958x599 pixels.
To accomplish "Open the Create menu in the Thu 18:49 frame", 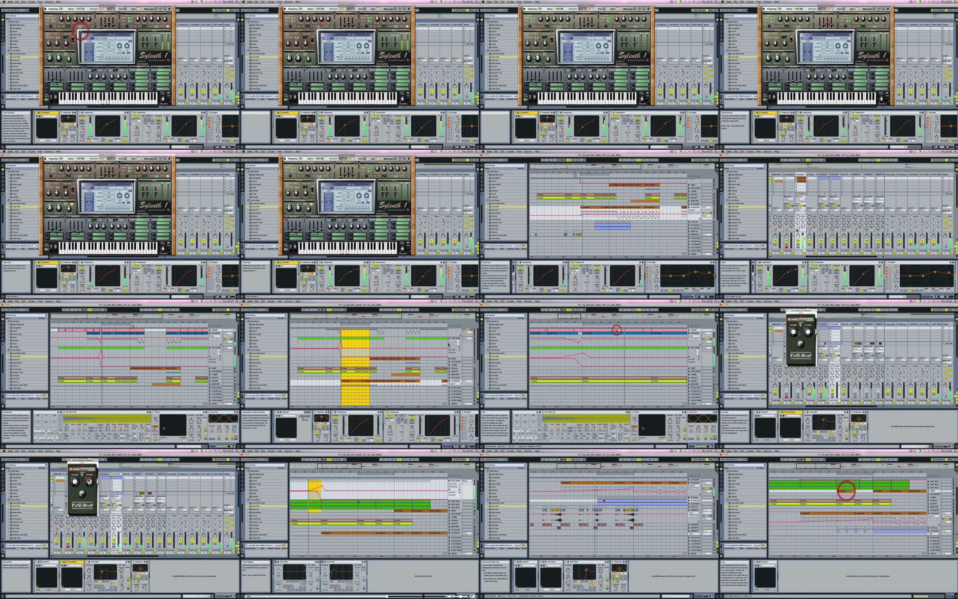I will [x=31, y=1].
